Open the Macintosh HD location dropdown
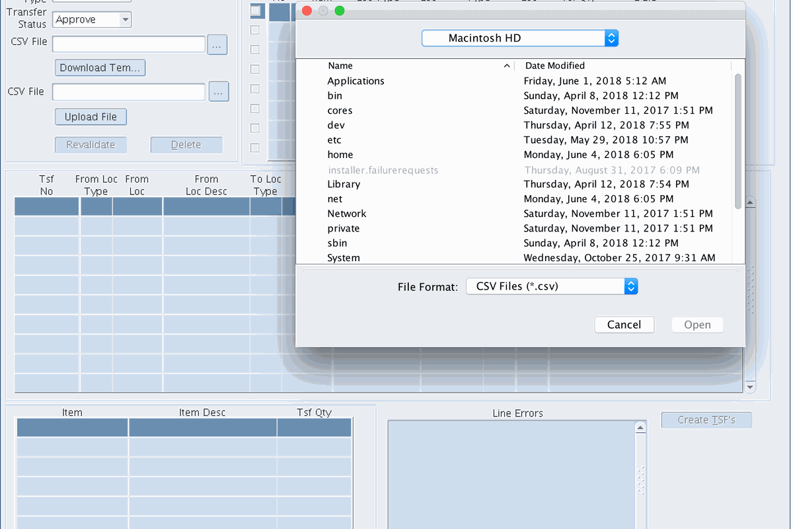This screenshot has width=793, height=529. 520,38
